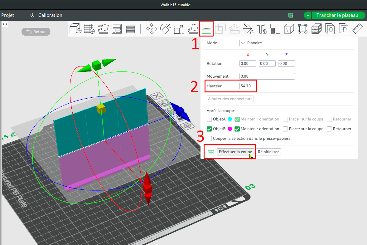Image resolution: width=367 pixels, height=245 pixels.
Task: Click the red cube gizmo handle
Action: (x=148, y=189)
